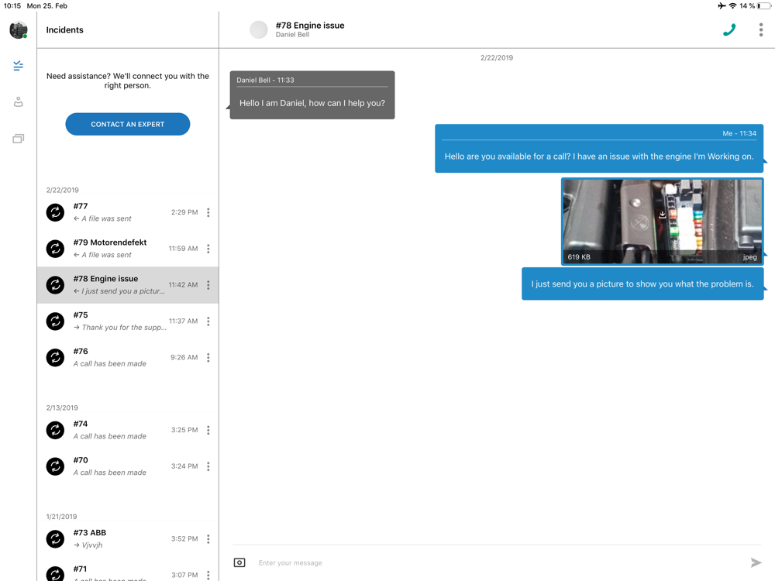
Task: Download the jpeg image via download icon
Action: point(663,215)
